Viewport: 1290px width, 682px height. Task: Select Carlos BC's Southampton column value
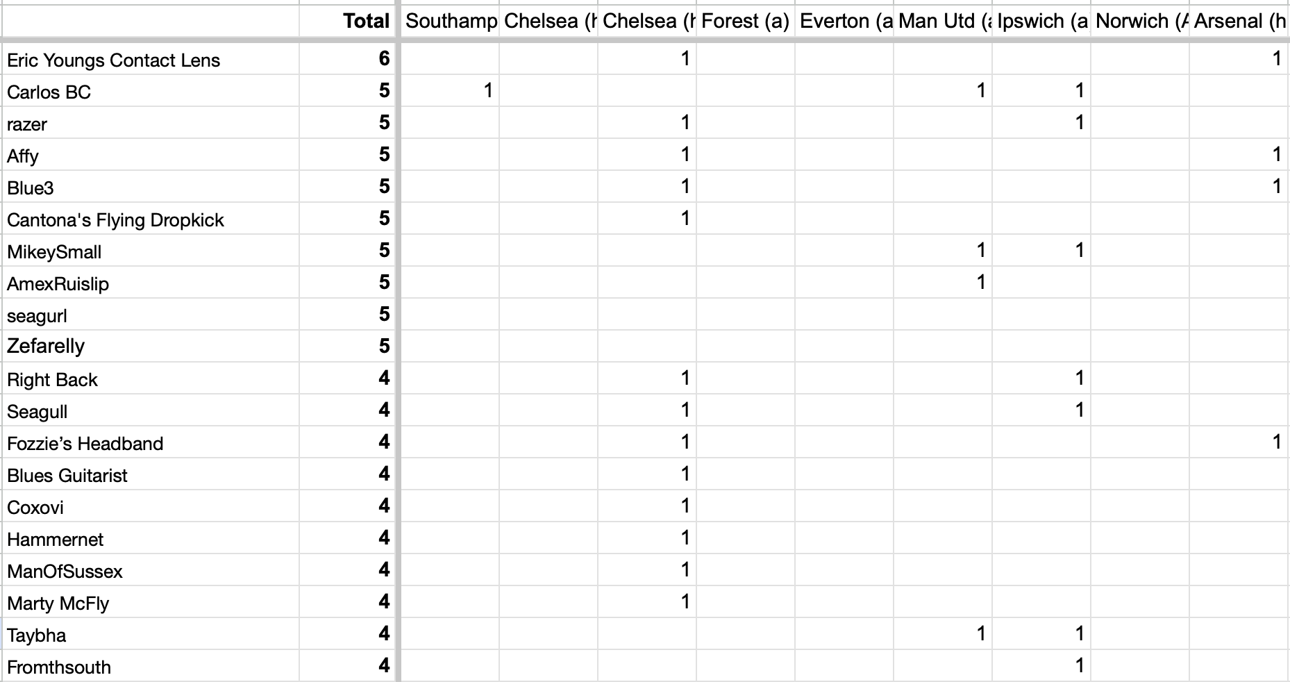[x=451, y=91]
